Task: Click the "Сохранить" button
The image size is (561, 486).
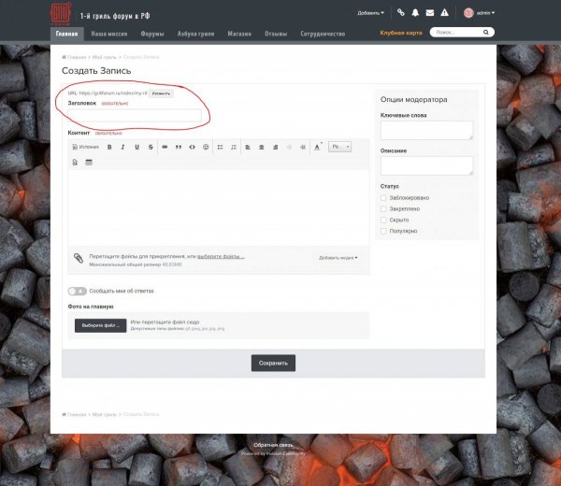Action: click(x=273, y=363)
